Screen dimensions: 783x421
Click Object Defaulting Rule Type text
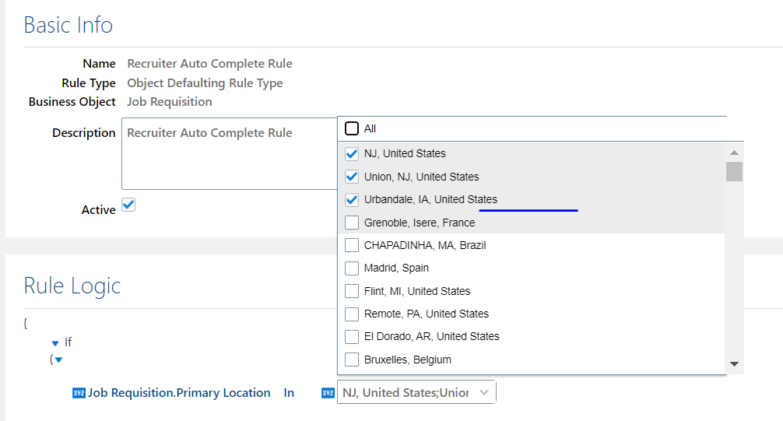[x=205, y=83]
